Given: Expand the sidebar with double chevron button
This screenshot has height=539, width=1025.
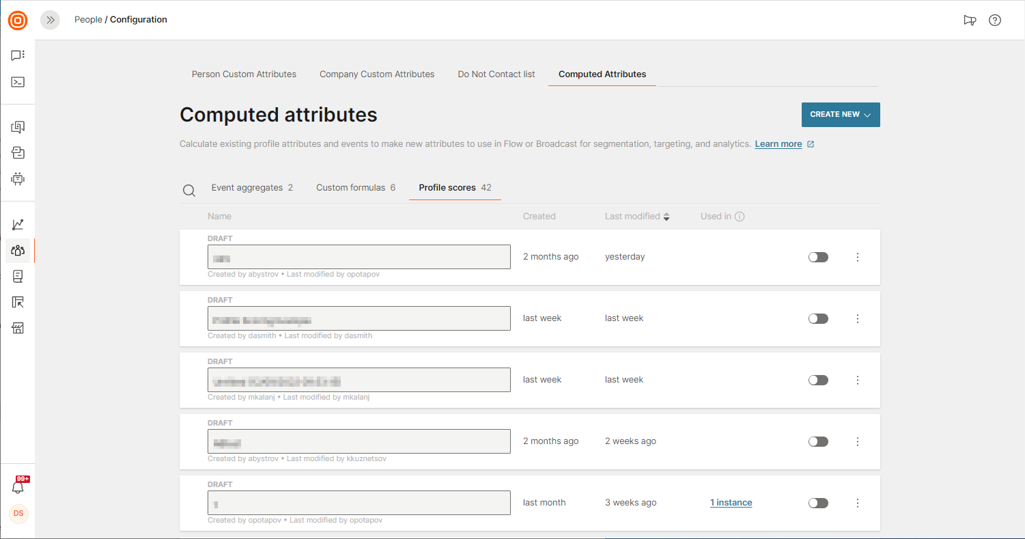Looking at the screenshot, I should coord(51,20).
